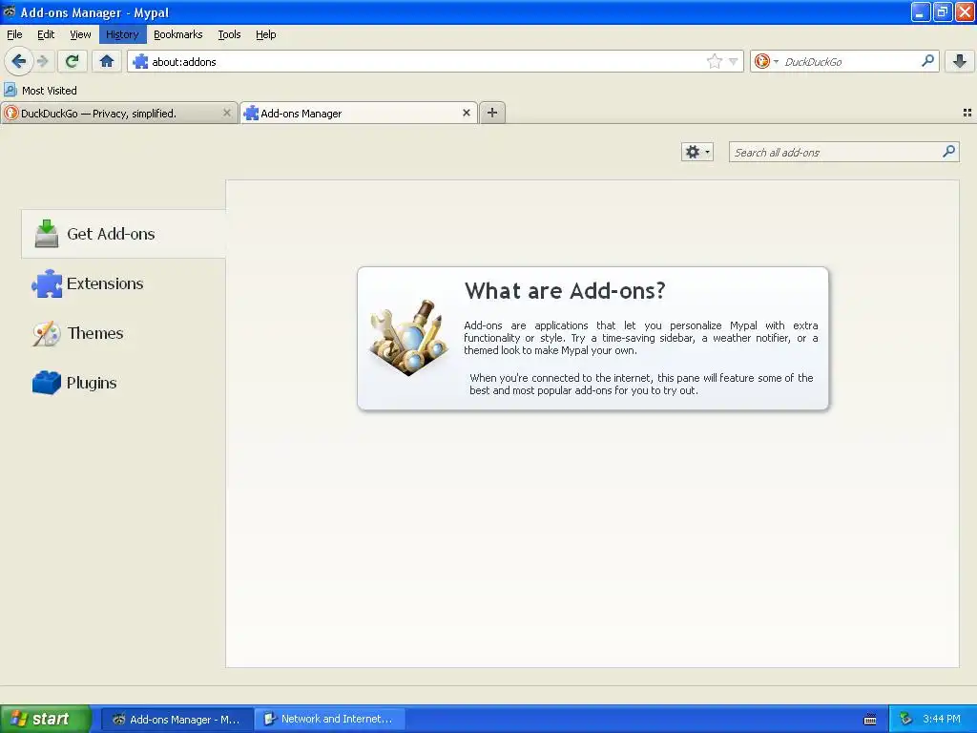Open the Edit menu
977x733 pixels.
[x=46, y=34]
